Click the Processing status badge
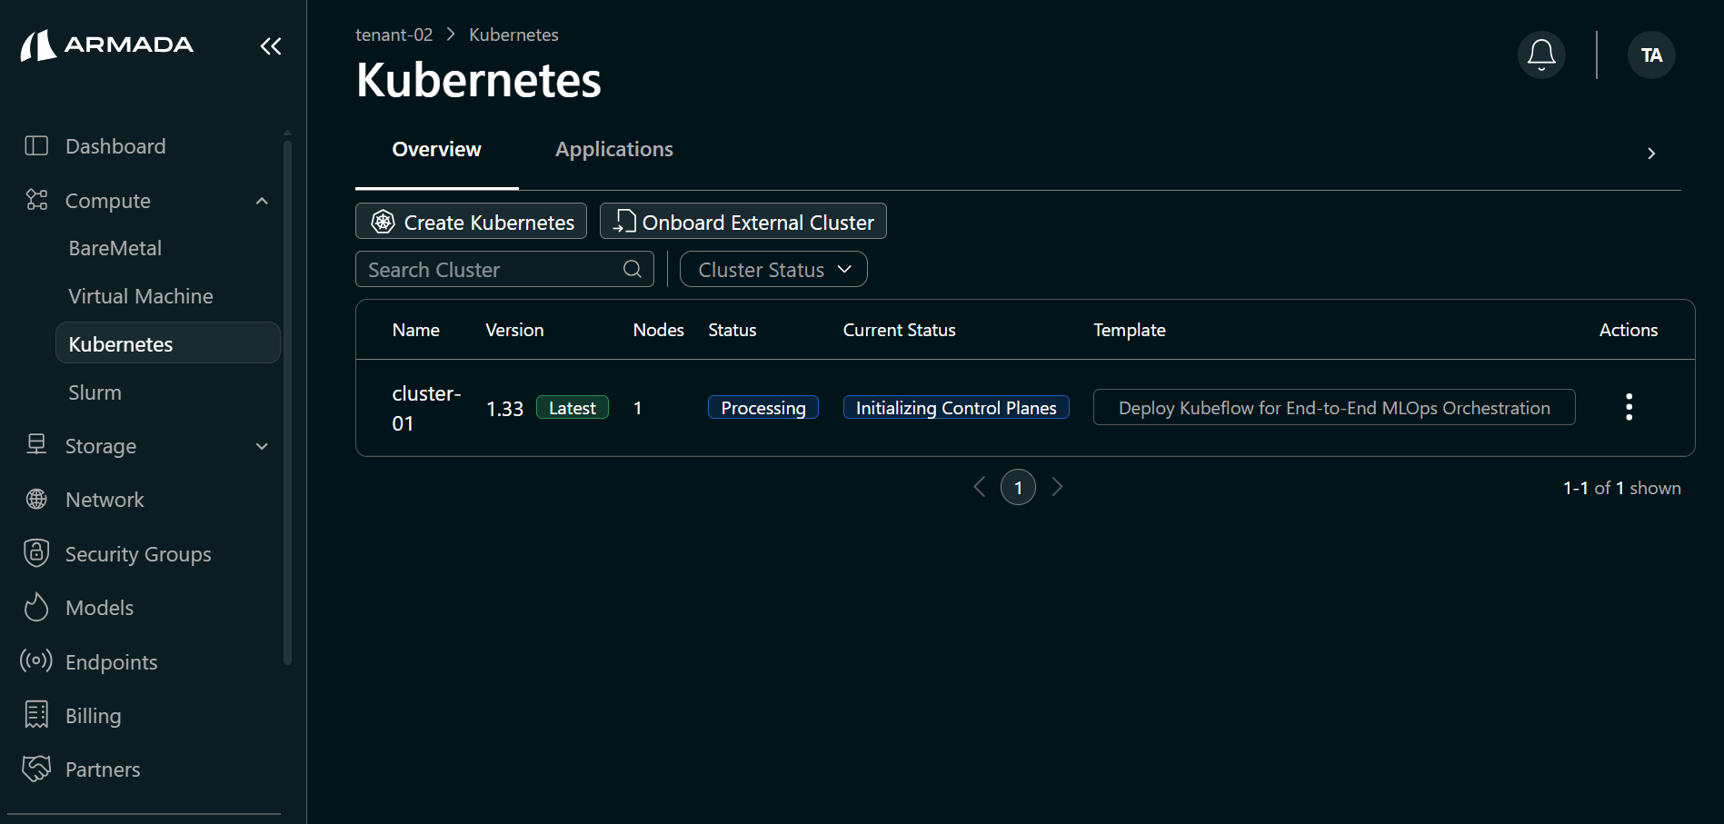This screenshot has height=824, width=1724. click(x=763, y=407)
